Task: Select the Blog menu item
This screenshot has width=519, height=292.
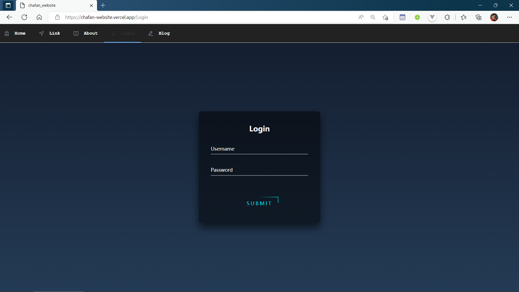Action: click(x=164, y=33)
